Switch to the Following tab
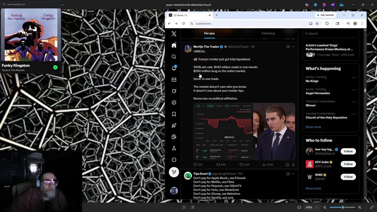The image size is (377, 212). 268,33
